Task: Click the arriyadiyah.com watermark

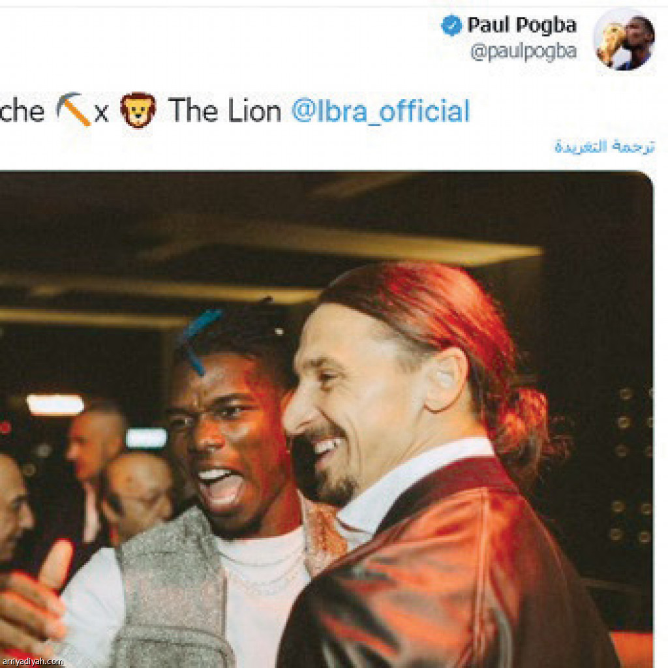Action: pos(33,661)
